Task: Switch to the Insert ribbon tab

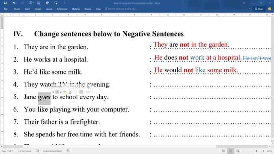Action: tap(27, 9)
